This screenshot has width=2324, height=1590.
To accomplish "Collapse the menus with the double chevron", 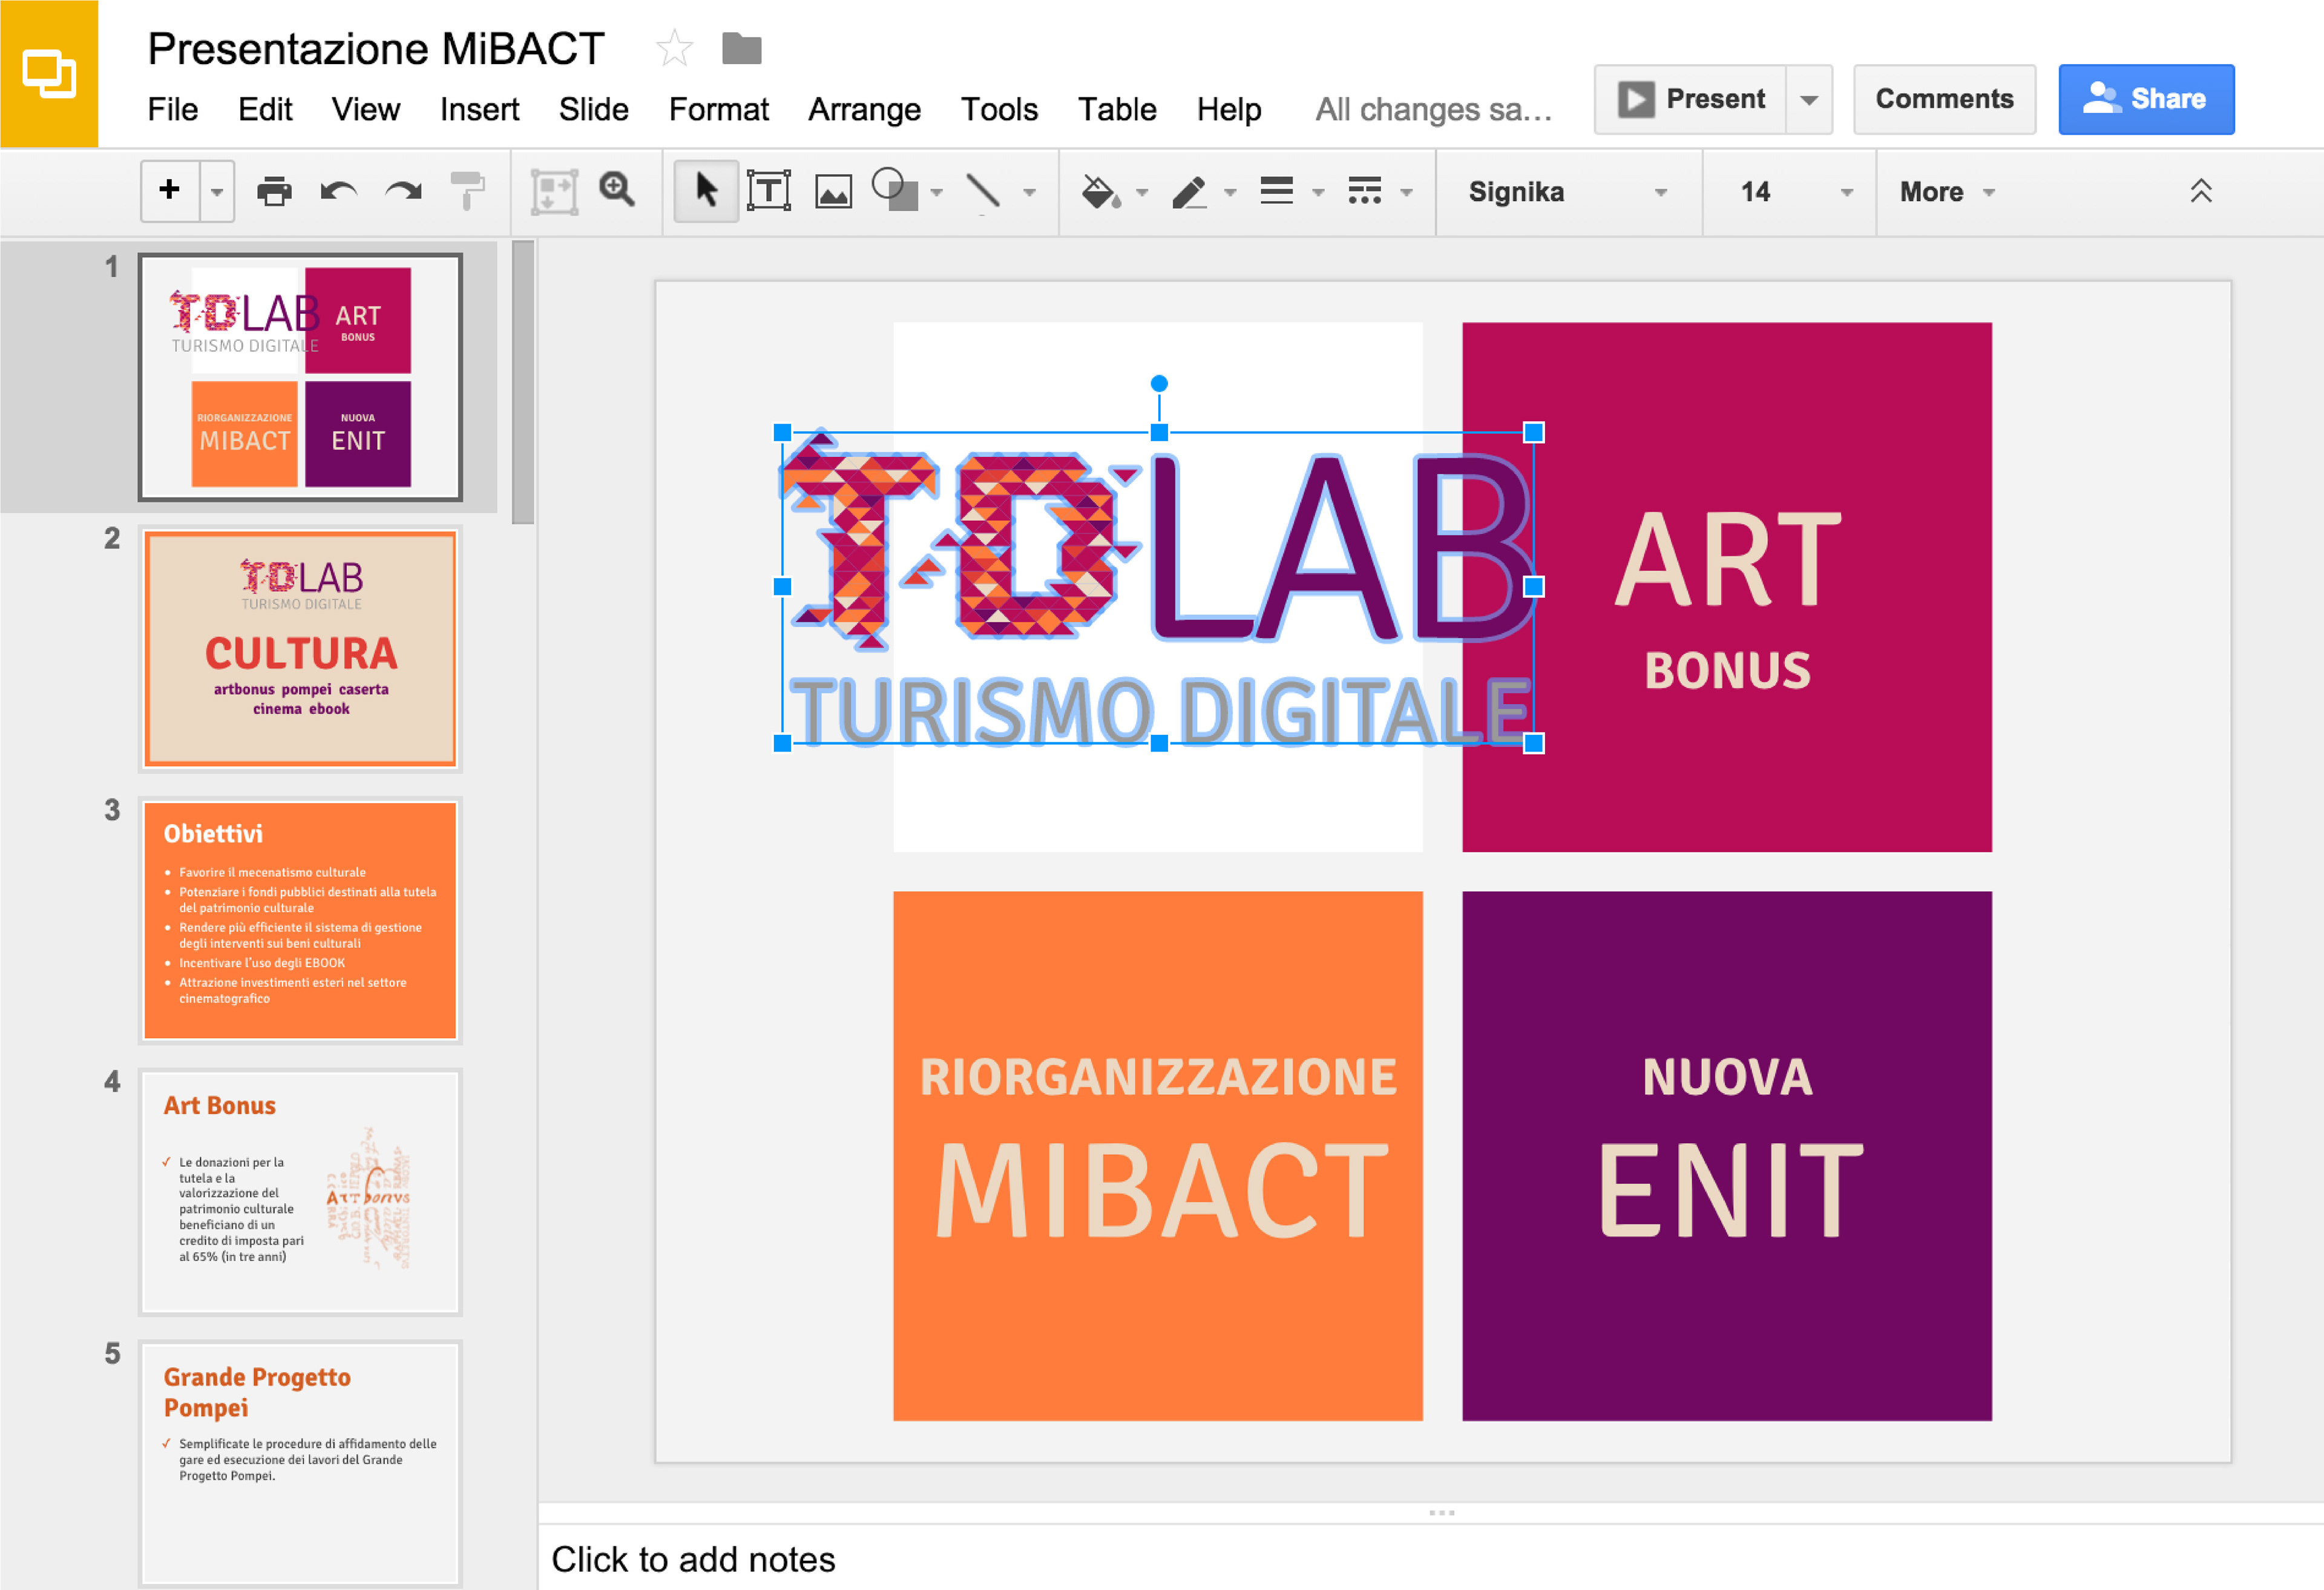I will 2200,190.
